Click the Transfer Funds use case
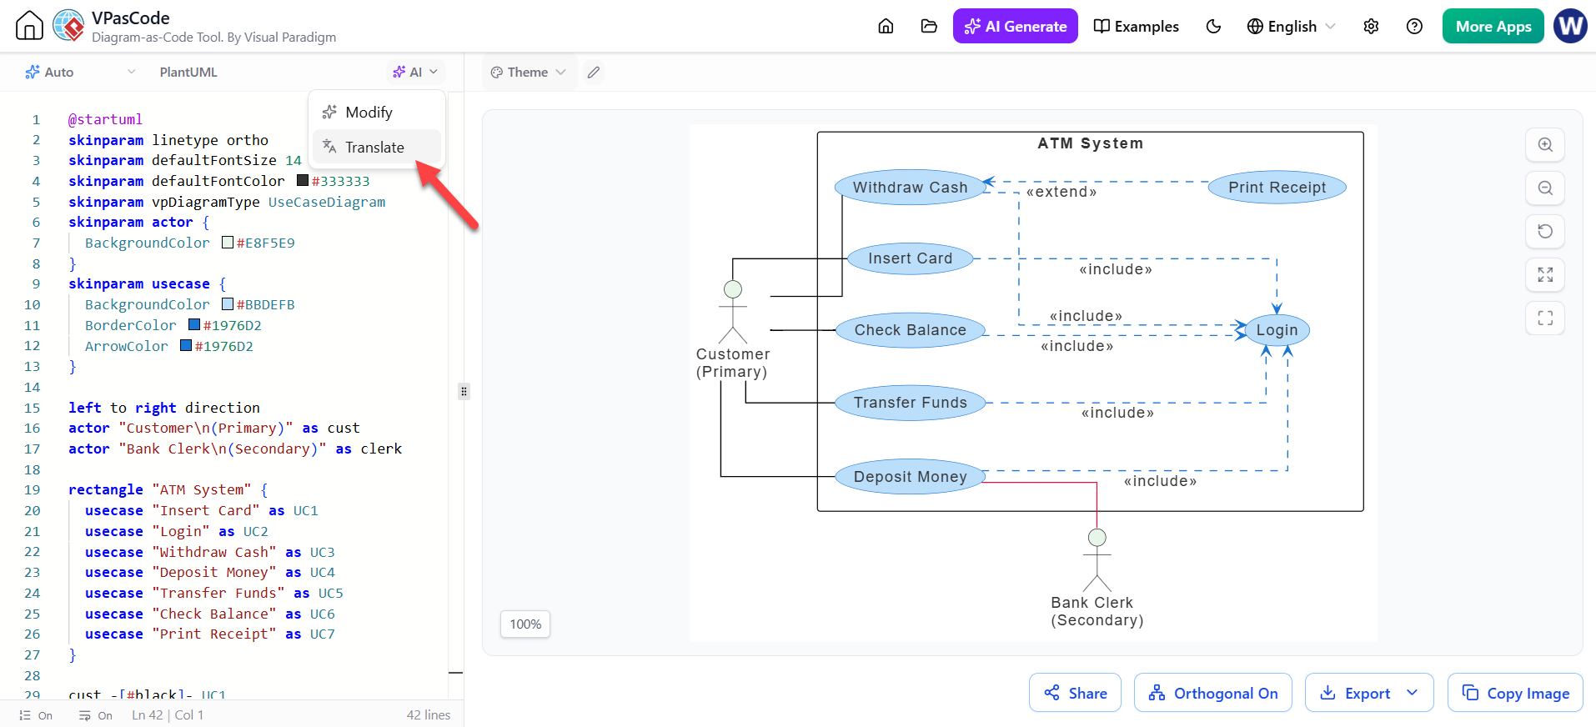 (x=910, y=403)
